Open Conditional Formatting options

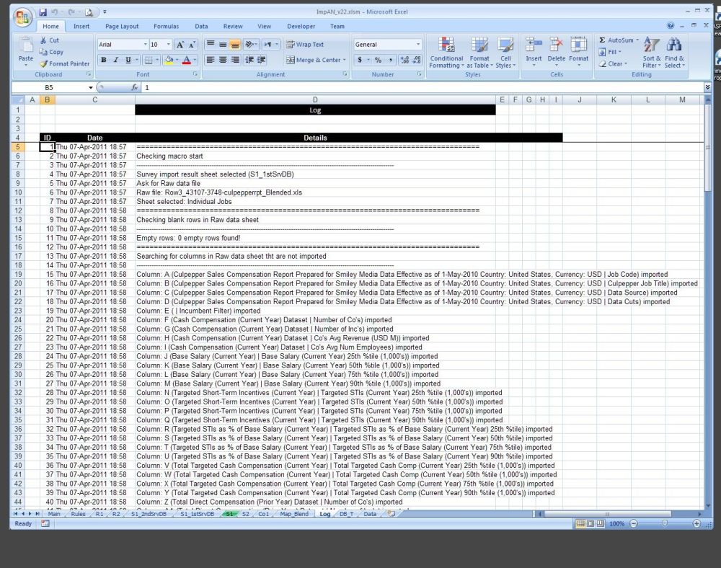pos(446,52)
